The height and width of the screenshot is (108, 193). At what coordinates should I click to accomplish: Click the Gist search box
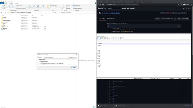pyautogui.click(x=114, y=8)
